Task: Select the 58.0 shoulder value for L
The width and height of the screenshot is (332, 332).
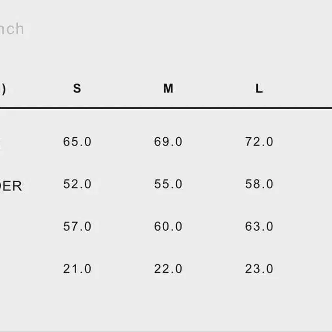Action: pos(259,184)
